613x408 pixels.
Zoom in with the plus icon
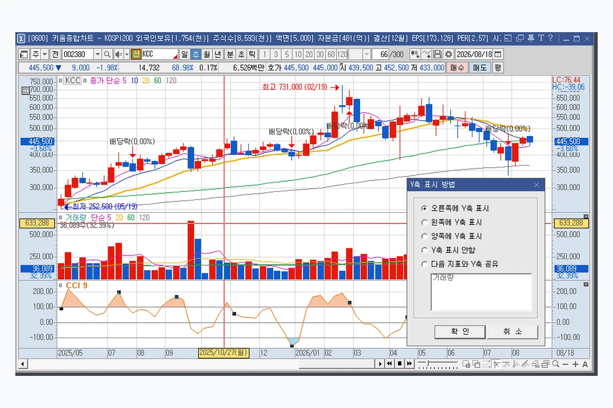click(575, 364)
